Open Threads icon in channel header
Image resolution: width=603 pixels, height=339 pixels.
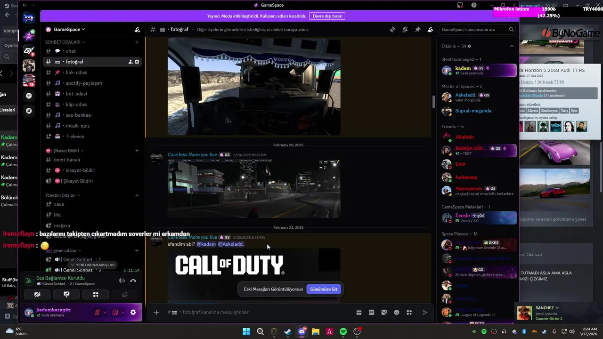coord(392,29)
